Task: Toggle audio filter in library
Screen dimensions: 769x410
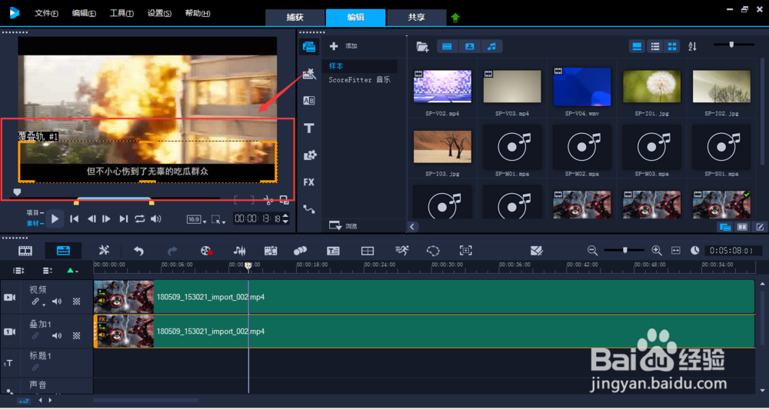Action: click(x=492, y=47)
